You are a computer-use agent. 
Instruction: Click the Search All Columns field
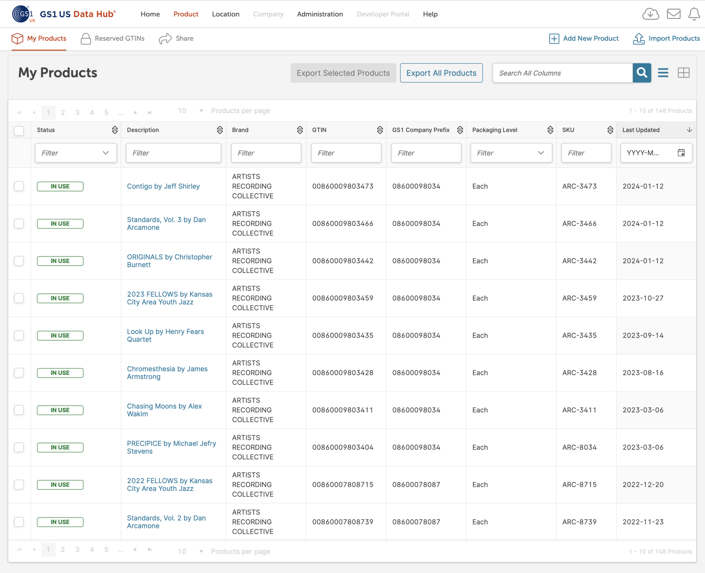tap(562, 73)
